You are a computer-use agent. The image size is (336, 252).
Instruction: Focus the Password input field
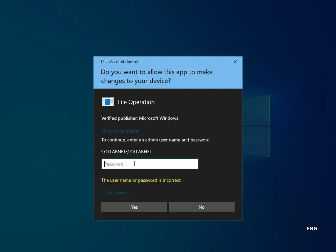click(150, 164)
